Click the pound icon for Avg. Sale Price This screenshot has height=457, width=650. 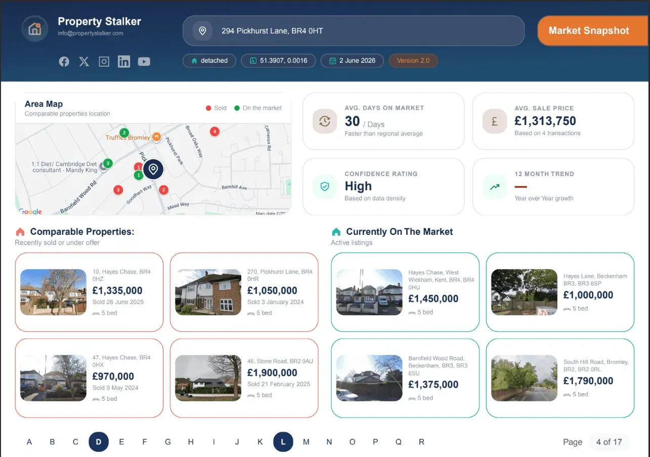495,121
